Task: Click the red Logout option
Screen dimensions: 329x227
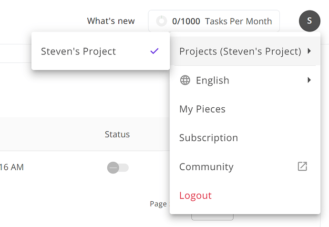Action: [195, 196]
